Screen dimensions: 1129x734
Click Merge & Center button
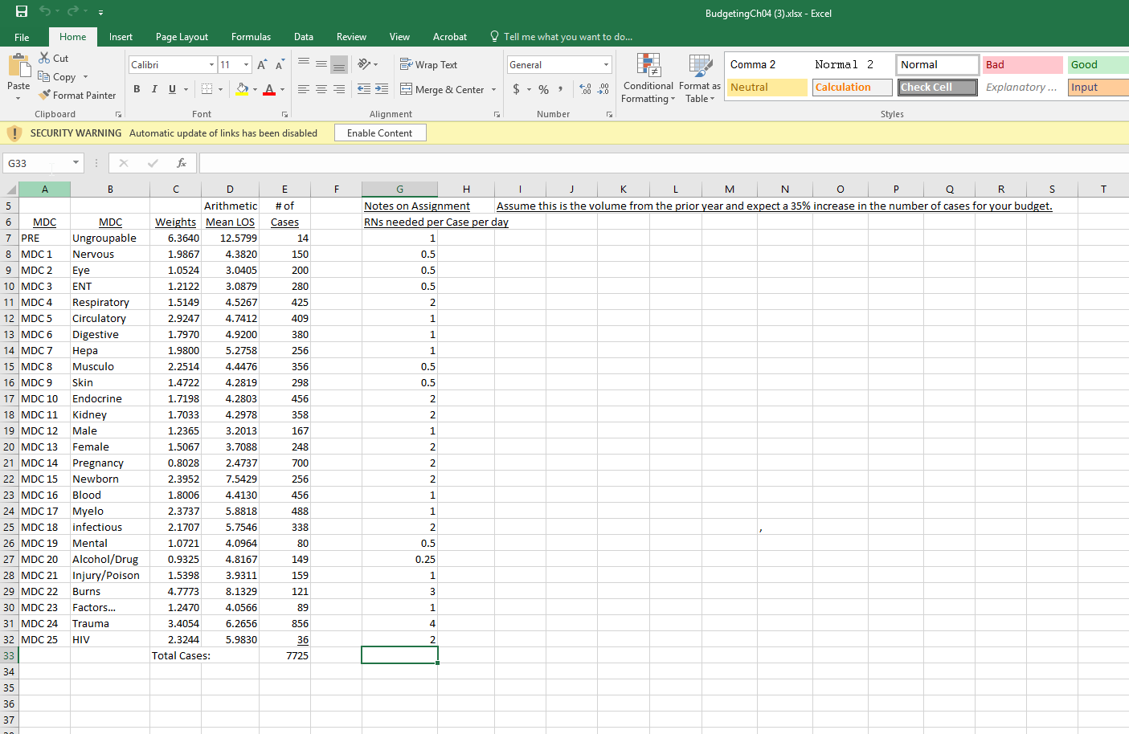[442, 89]
